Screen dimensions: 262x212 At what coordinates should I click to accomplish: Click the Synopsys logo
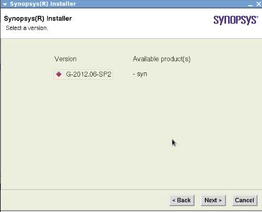pos(236,20)
